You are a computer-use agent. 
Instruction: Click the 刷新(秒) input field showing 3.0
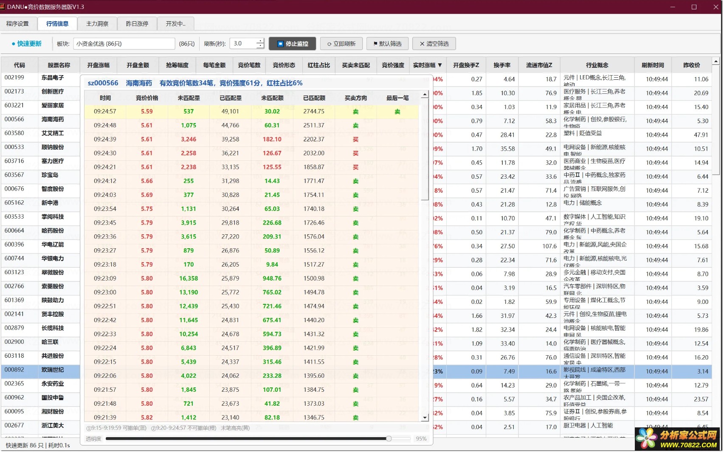[244, 44]
